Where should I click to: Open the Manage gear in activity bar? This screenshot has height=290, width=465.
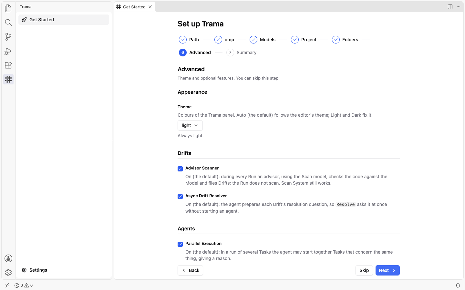pos(8,273)
